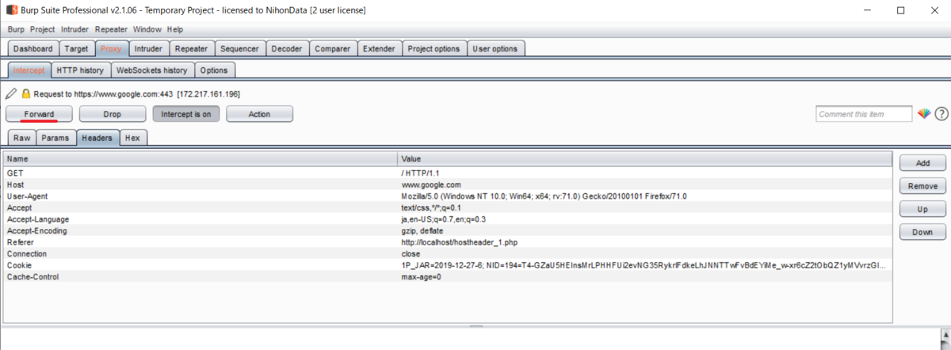Image resolution: width=951 pixels, height=350 pixels.
Task: Go to the Repeater tool tab
Action: pyautogui.click(x=191, y=48)
